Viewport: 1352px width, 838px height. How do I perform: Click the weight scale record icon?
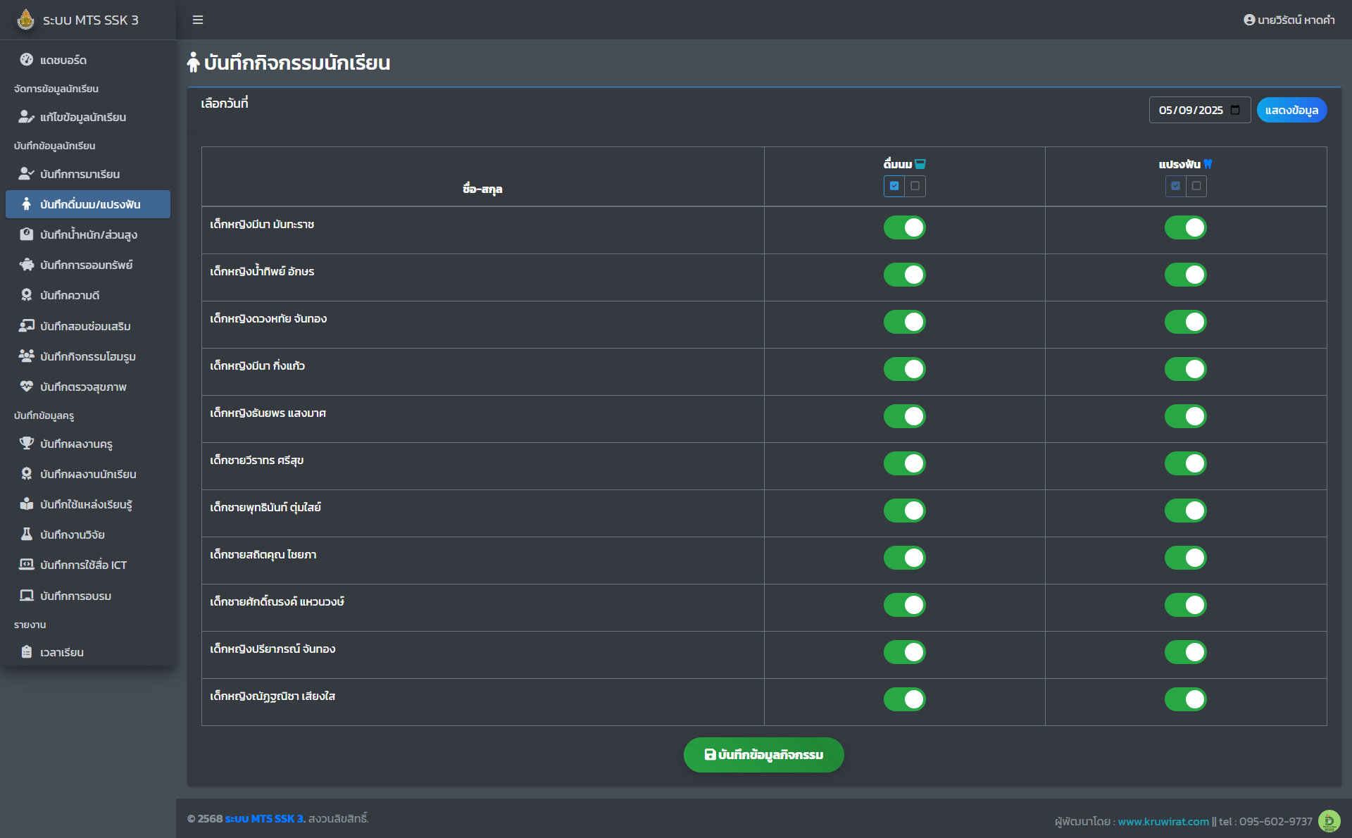tap(26, 234)
